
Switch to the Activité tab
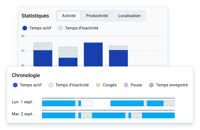69,16
